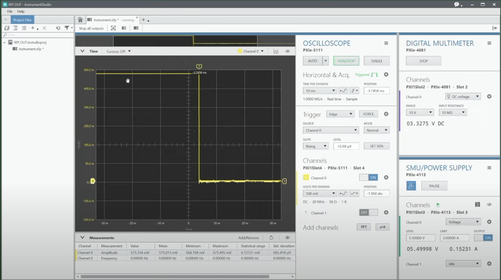
Task: Open the Slope Rising dropdown
Action: point(316,146)
